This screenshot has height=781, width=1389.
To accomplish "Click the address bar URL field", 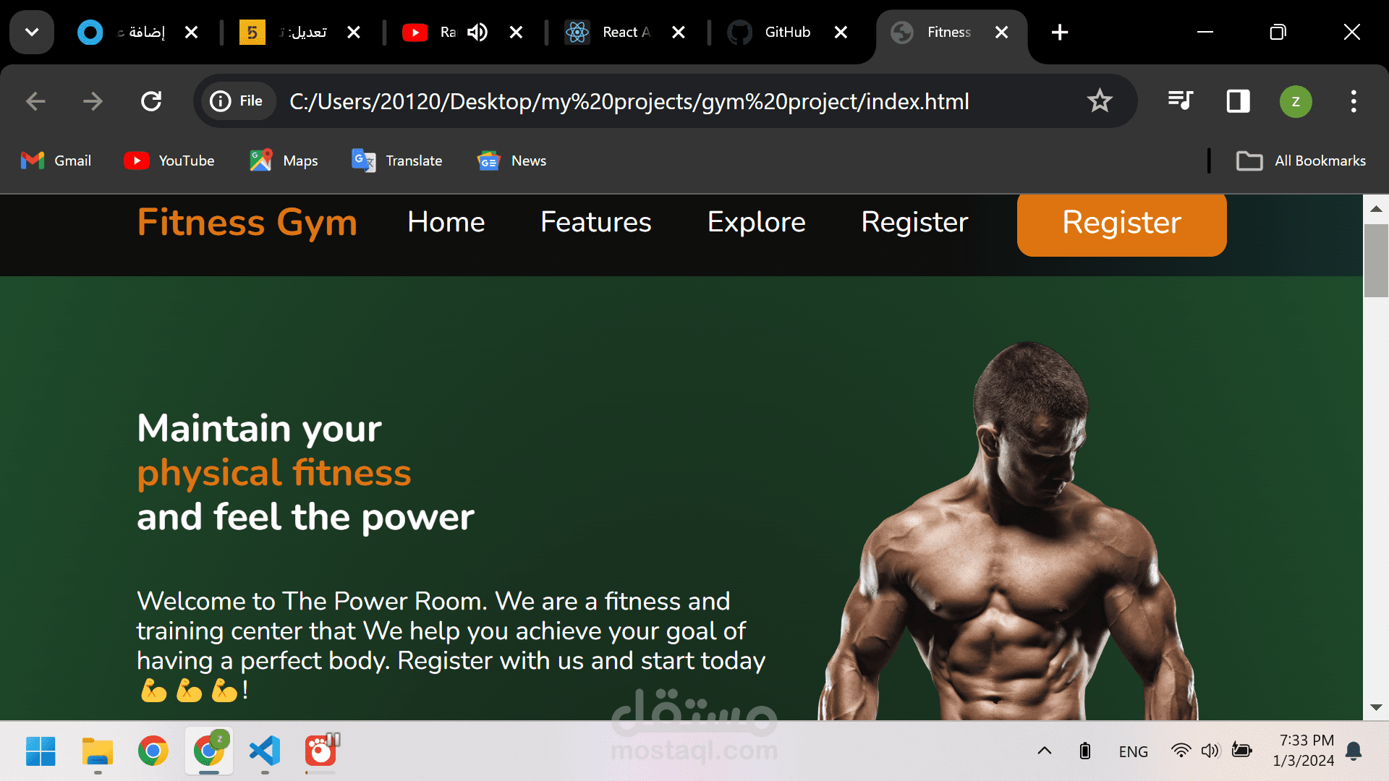I will pyautogui.click(x=629, y=101).
